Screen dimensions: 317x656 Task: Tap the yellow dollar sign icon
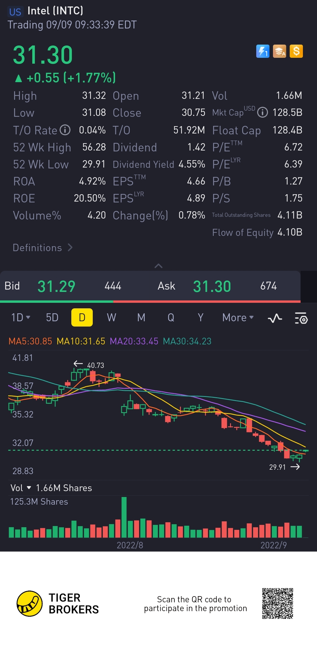tap(296, 51)
